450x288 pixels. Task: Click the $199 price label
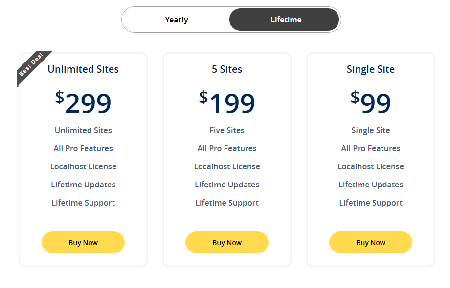(226, 103)
